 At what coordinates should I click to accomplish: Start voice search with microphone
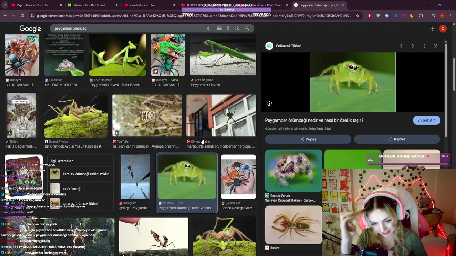click(228, 28)
